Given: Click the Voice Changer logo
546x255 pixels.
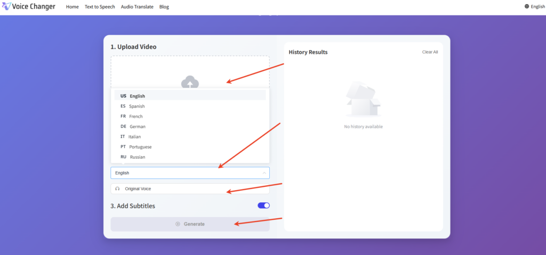Looking at the screenshot, I should point(28,6).
